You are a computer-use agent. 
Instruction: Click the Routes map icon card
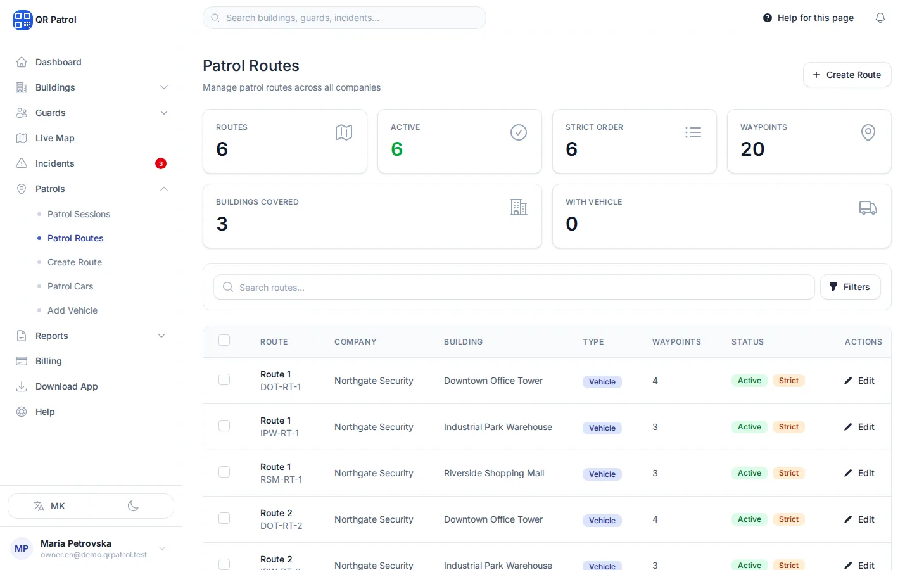point(344,132)
